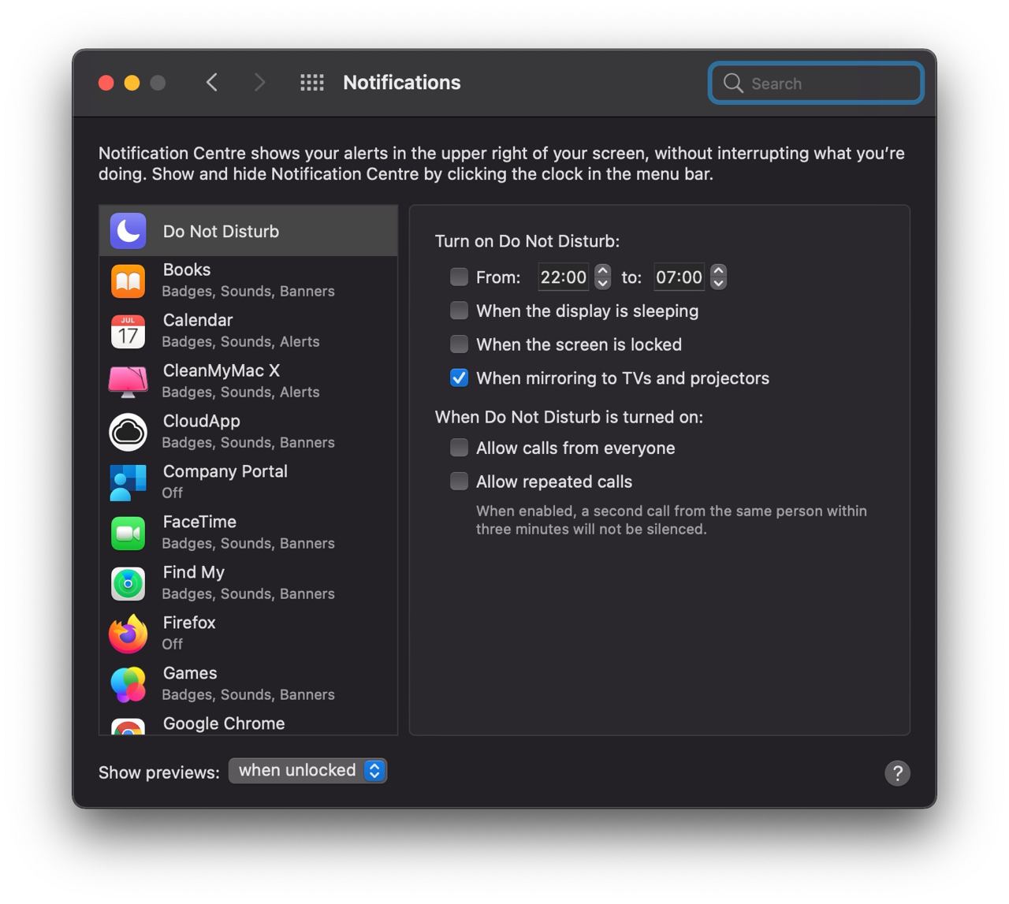
Task: Select CloudApp in the app list
Action: pos(248,433)
